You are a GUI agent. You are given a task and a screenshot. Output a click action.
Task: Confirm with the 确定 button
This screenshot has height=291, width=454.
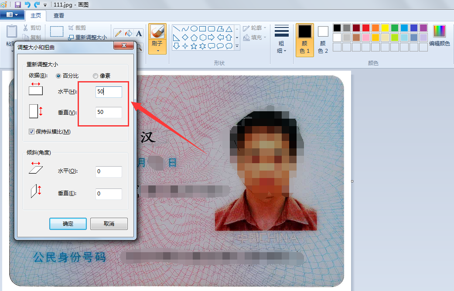(68, 224)
